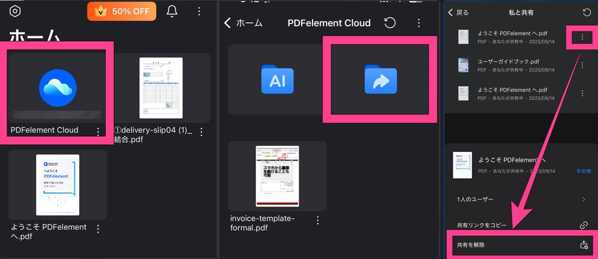The height and width of the screenshot is (259, 598).
Task: Open options for ユーザーガイドブック.pdf
Action: click(583, 65)
